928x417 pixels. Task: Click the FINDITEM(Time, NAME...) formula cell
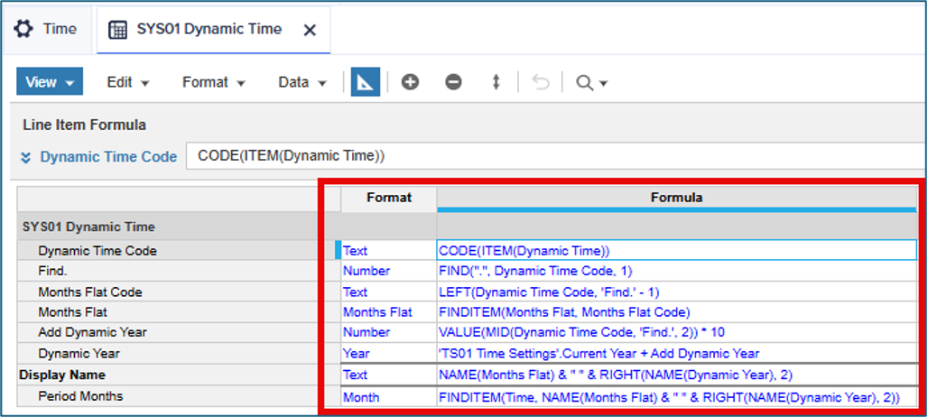676,397
